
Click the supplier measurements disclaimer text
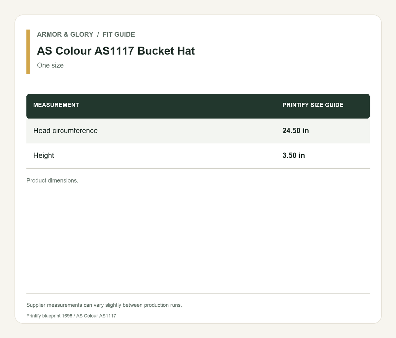(104, 305)
